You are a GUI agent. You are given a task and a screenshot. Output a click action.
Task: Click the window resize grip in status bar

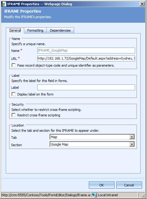point(143,195)
